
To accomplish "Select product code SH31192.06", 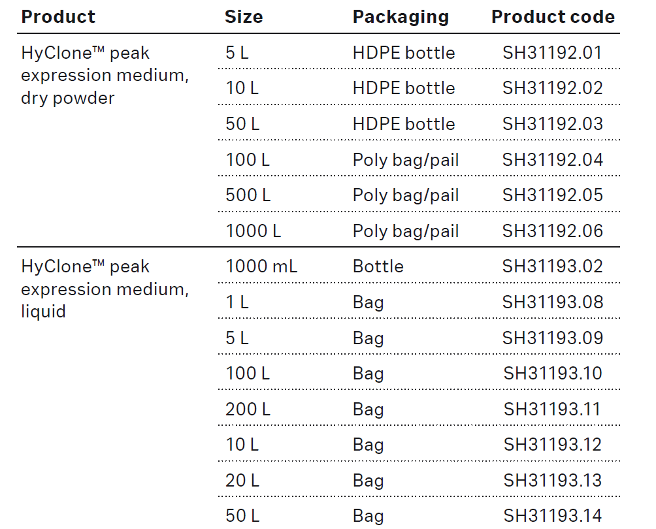I will coord(552,231).
